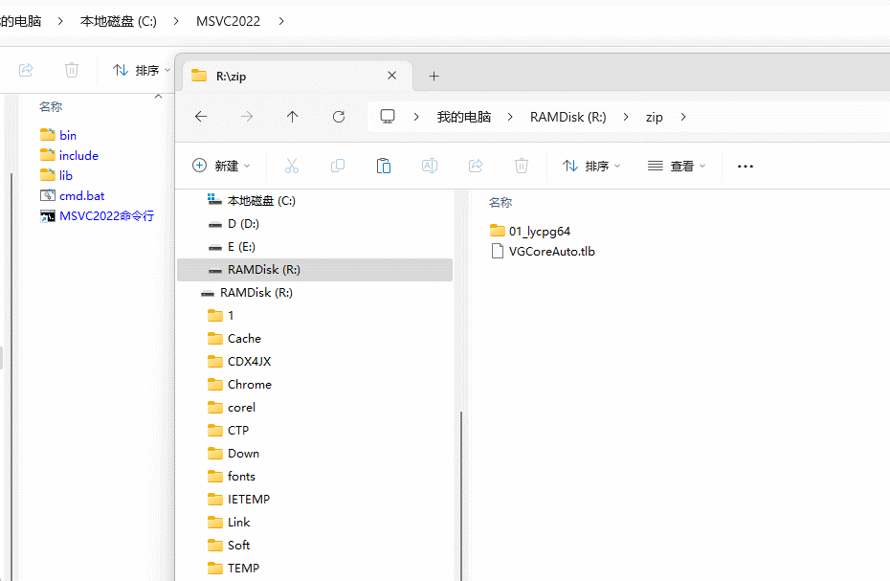
Task: Click 名称 column header in R:\zip window
Action: point(501,202)
